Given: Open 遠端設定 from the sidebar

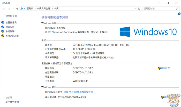Looking at the screenshot, I should tap(10, 27).
